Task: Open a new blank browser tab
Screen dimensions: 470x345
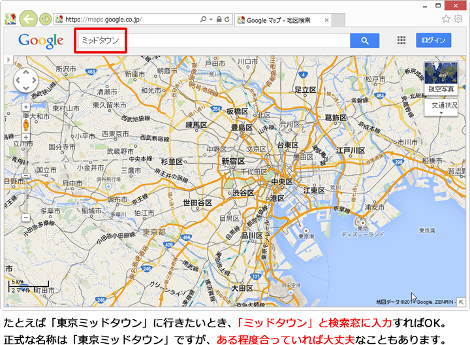Action: (338, 20)
